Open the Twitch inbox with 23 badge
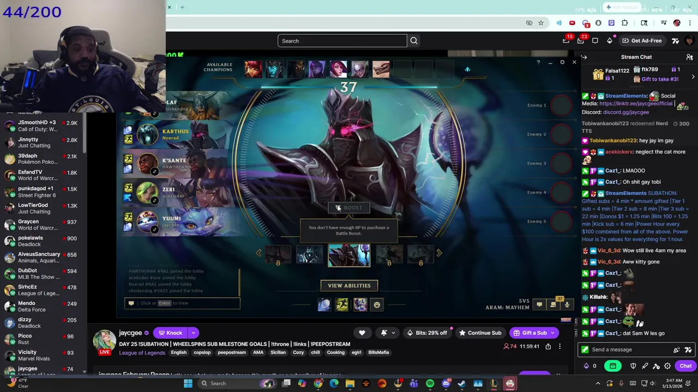 click(x=580, y=41)
